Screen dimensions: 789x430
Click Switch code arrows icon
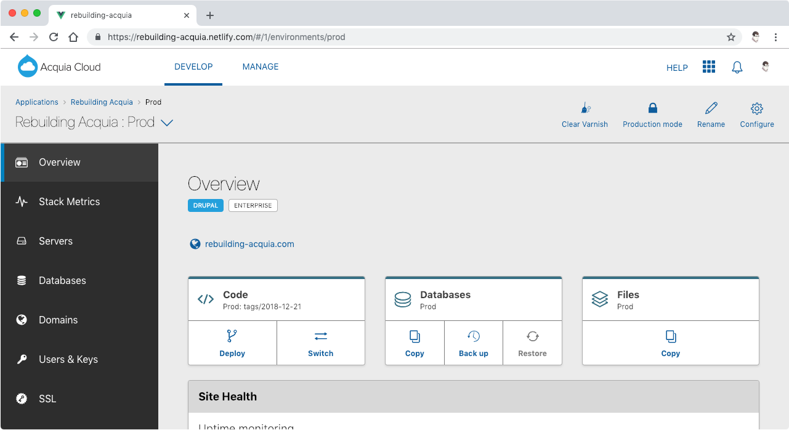pyautogui.click(x=320, y=336)
